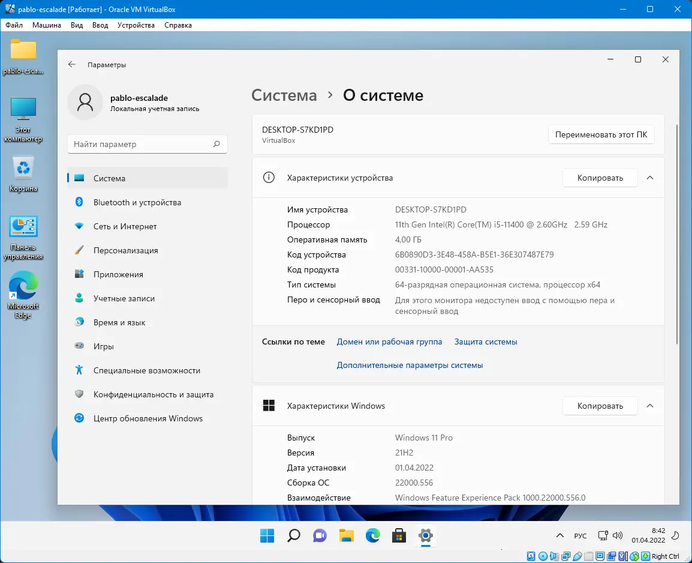Click the back arrow in Параметры
The width and height of the screenshot is (692, 563).
pos(72,64)
